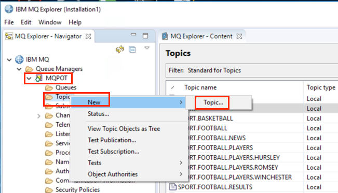The height and width of the screenshot is (193, 338).
Task: Click the Queue Managers folder icon
Action: click(x=29, y=69)
